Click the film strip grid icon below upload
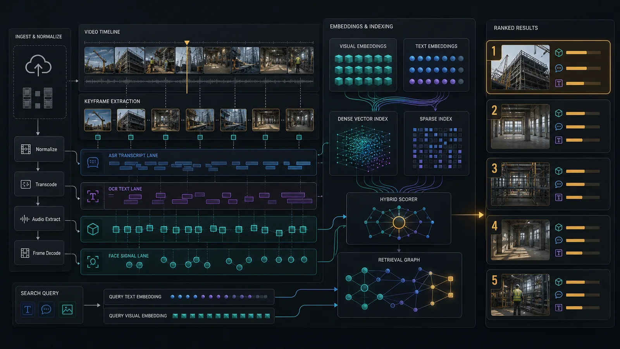 click(38, 98)
